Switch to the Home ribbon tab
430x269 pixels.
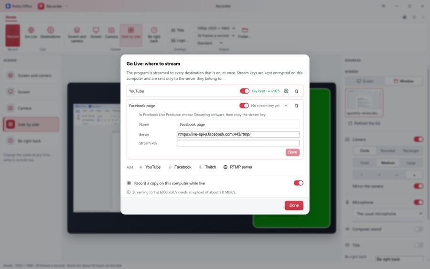[x=11, y=17]
